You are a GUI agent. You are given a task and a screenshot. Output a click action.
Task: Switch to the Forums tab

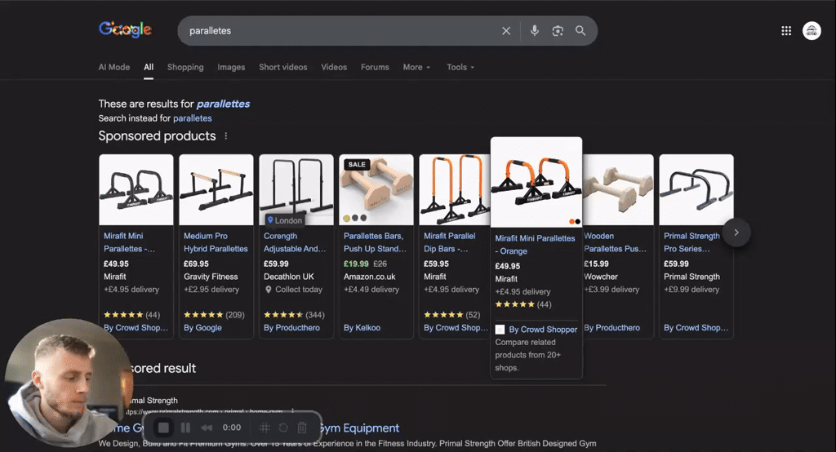pos(375,67)
